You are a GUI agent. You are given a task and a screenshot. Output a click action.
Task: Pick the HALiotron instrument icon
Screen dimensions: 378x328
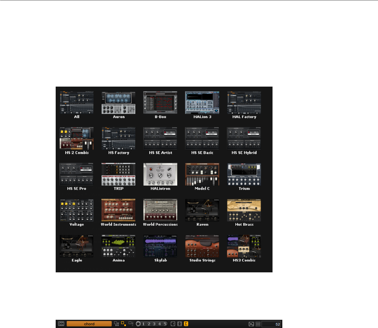pos(160,174)
